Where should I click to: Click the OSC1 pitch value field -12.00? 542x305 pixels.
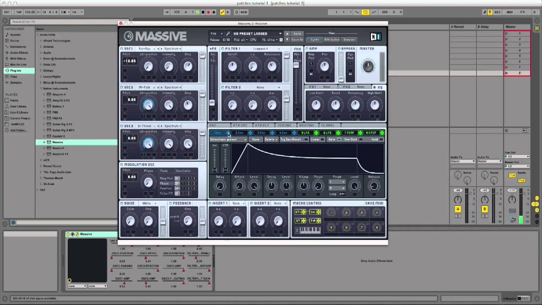pos(130,61)
